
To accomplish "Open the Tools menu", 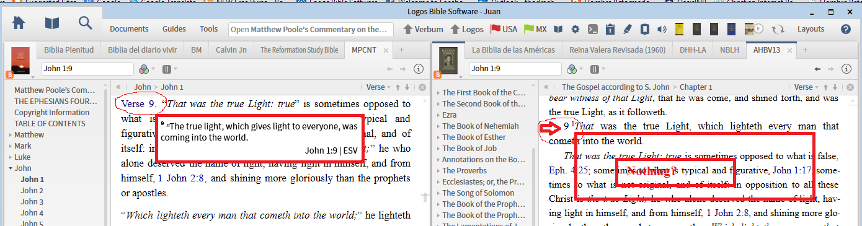I will tap(209, 29).
